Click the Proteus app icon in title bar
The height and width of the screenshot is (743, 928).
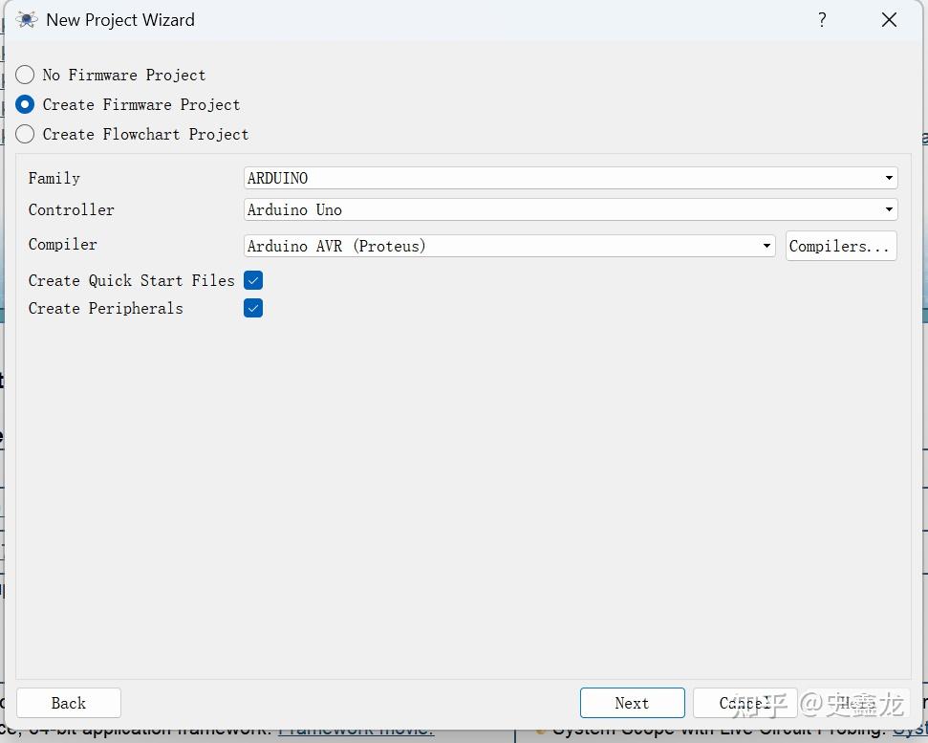pos(27,20)
